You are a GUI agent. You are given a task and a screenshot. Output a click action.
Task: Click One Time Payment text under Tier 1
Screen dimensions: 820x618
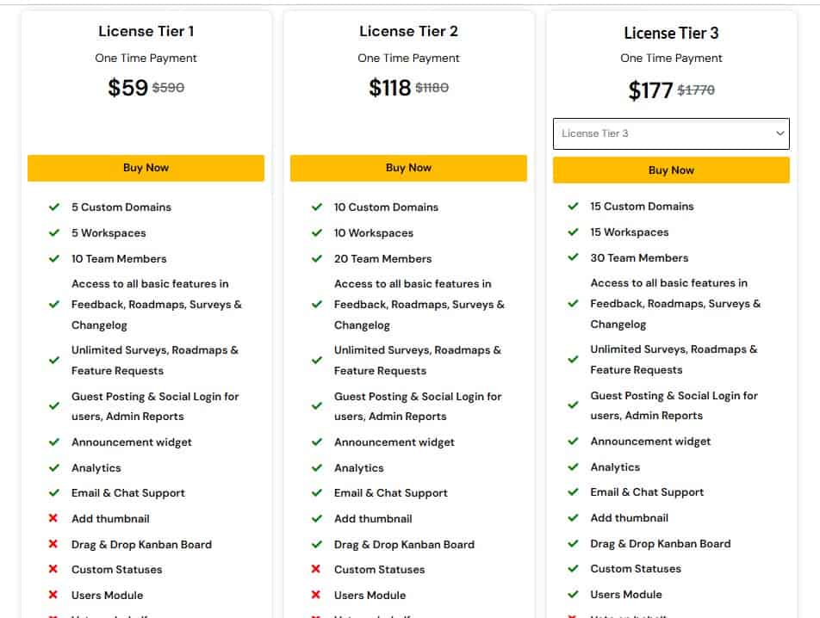point(146,58)
